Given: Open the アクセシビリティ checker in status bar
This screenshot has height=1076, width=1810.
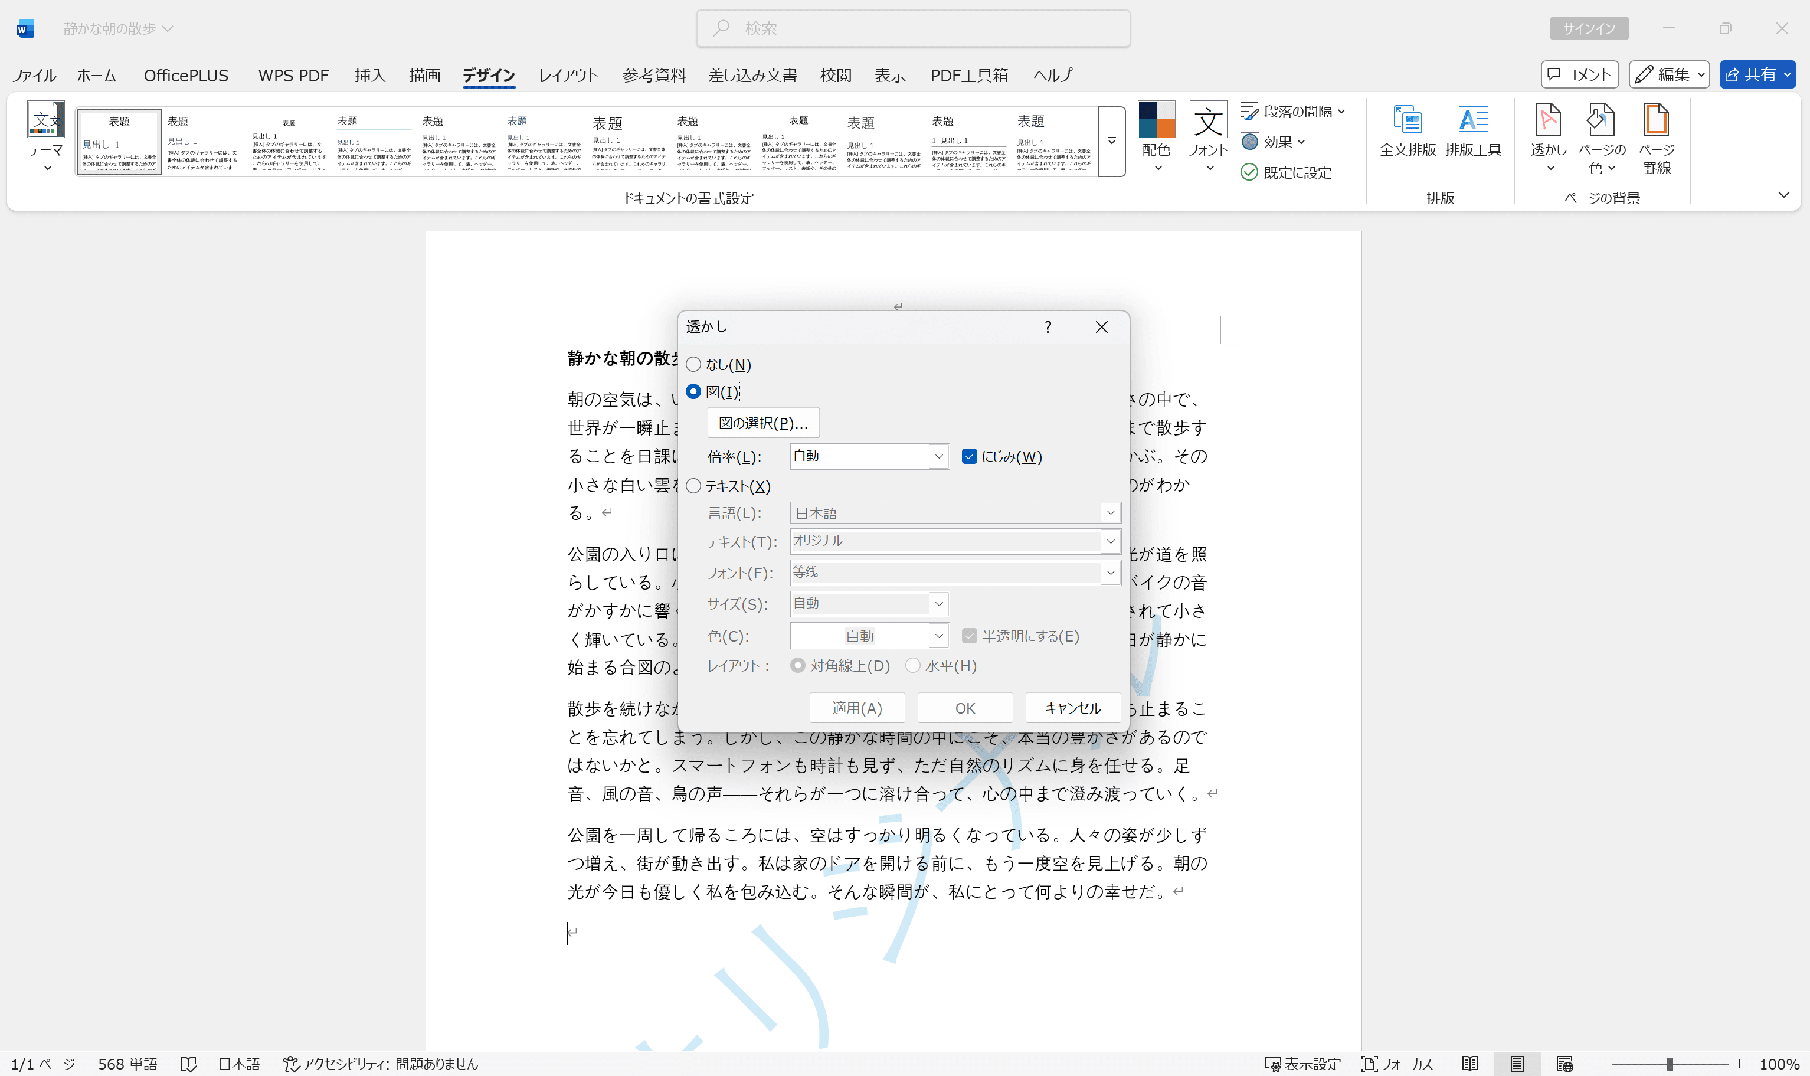Looking at the screenshot, I should [x=382, y=1064].
